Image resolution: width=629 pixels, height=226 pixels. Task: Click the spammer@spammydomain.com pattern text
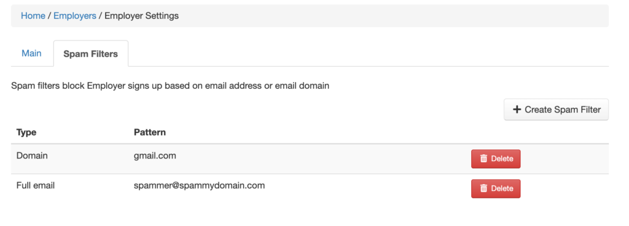point(200,186)
